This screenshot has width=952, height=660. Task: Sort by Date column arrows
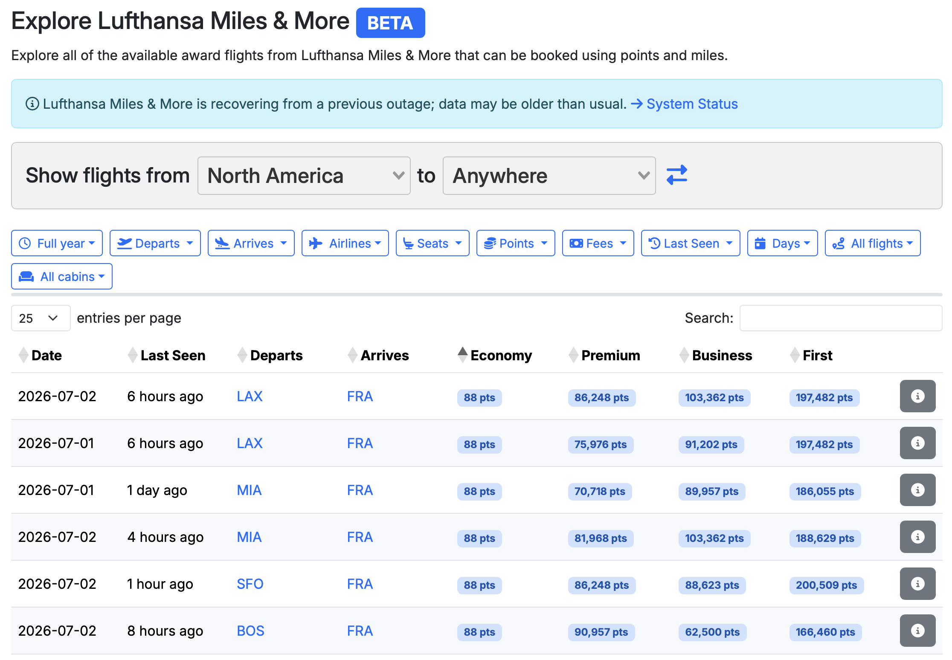click(x=23, y=355)
